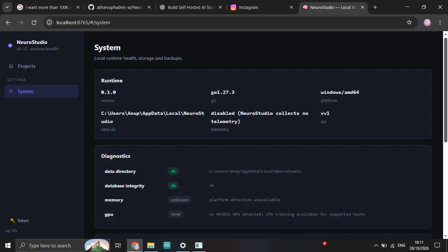Open Task View on the taskbar
The width and height of the screenshot is (448, 252).
tap(118, 245)
